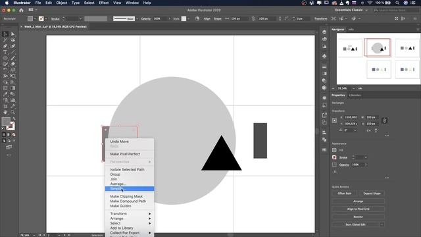Expand the Transform submenu arrow in context menu
This screenshot has height=237, width=421.
pyautogui.click(x=150, y=213)
